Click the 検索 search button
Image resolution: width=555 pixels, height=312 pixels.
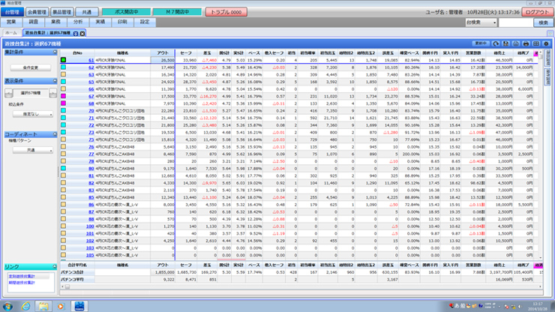click(543, 22)
